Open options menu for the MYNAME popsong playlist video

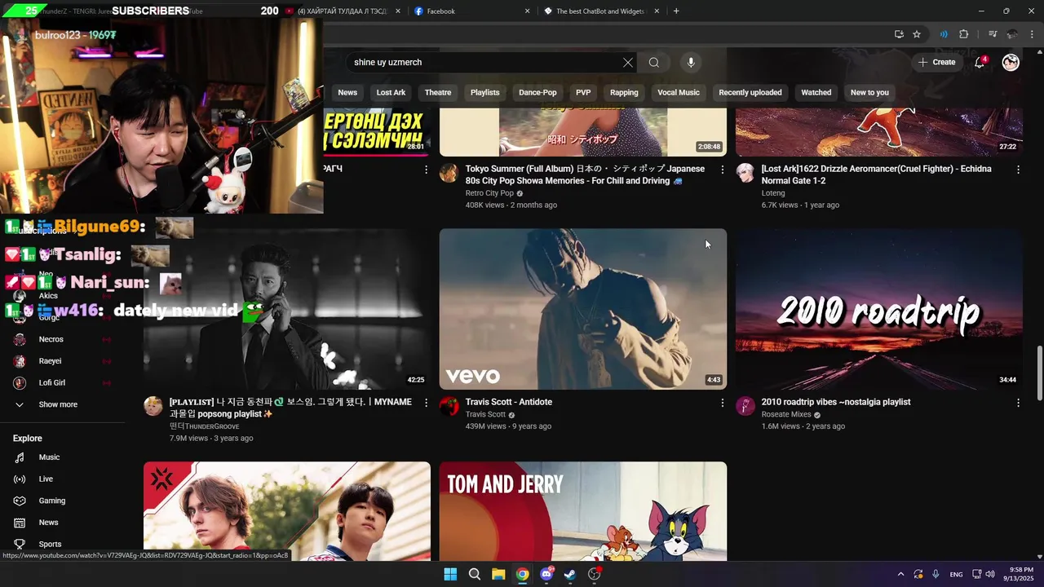(426, 403)
